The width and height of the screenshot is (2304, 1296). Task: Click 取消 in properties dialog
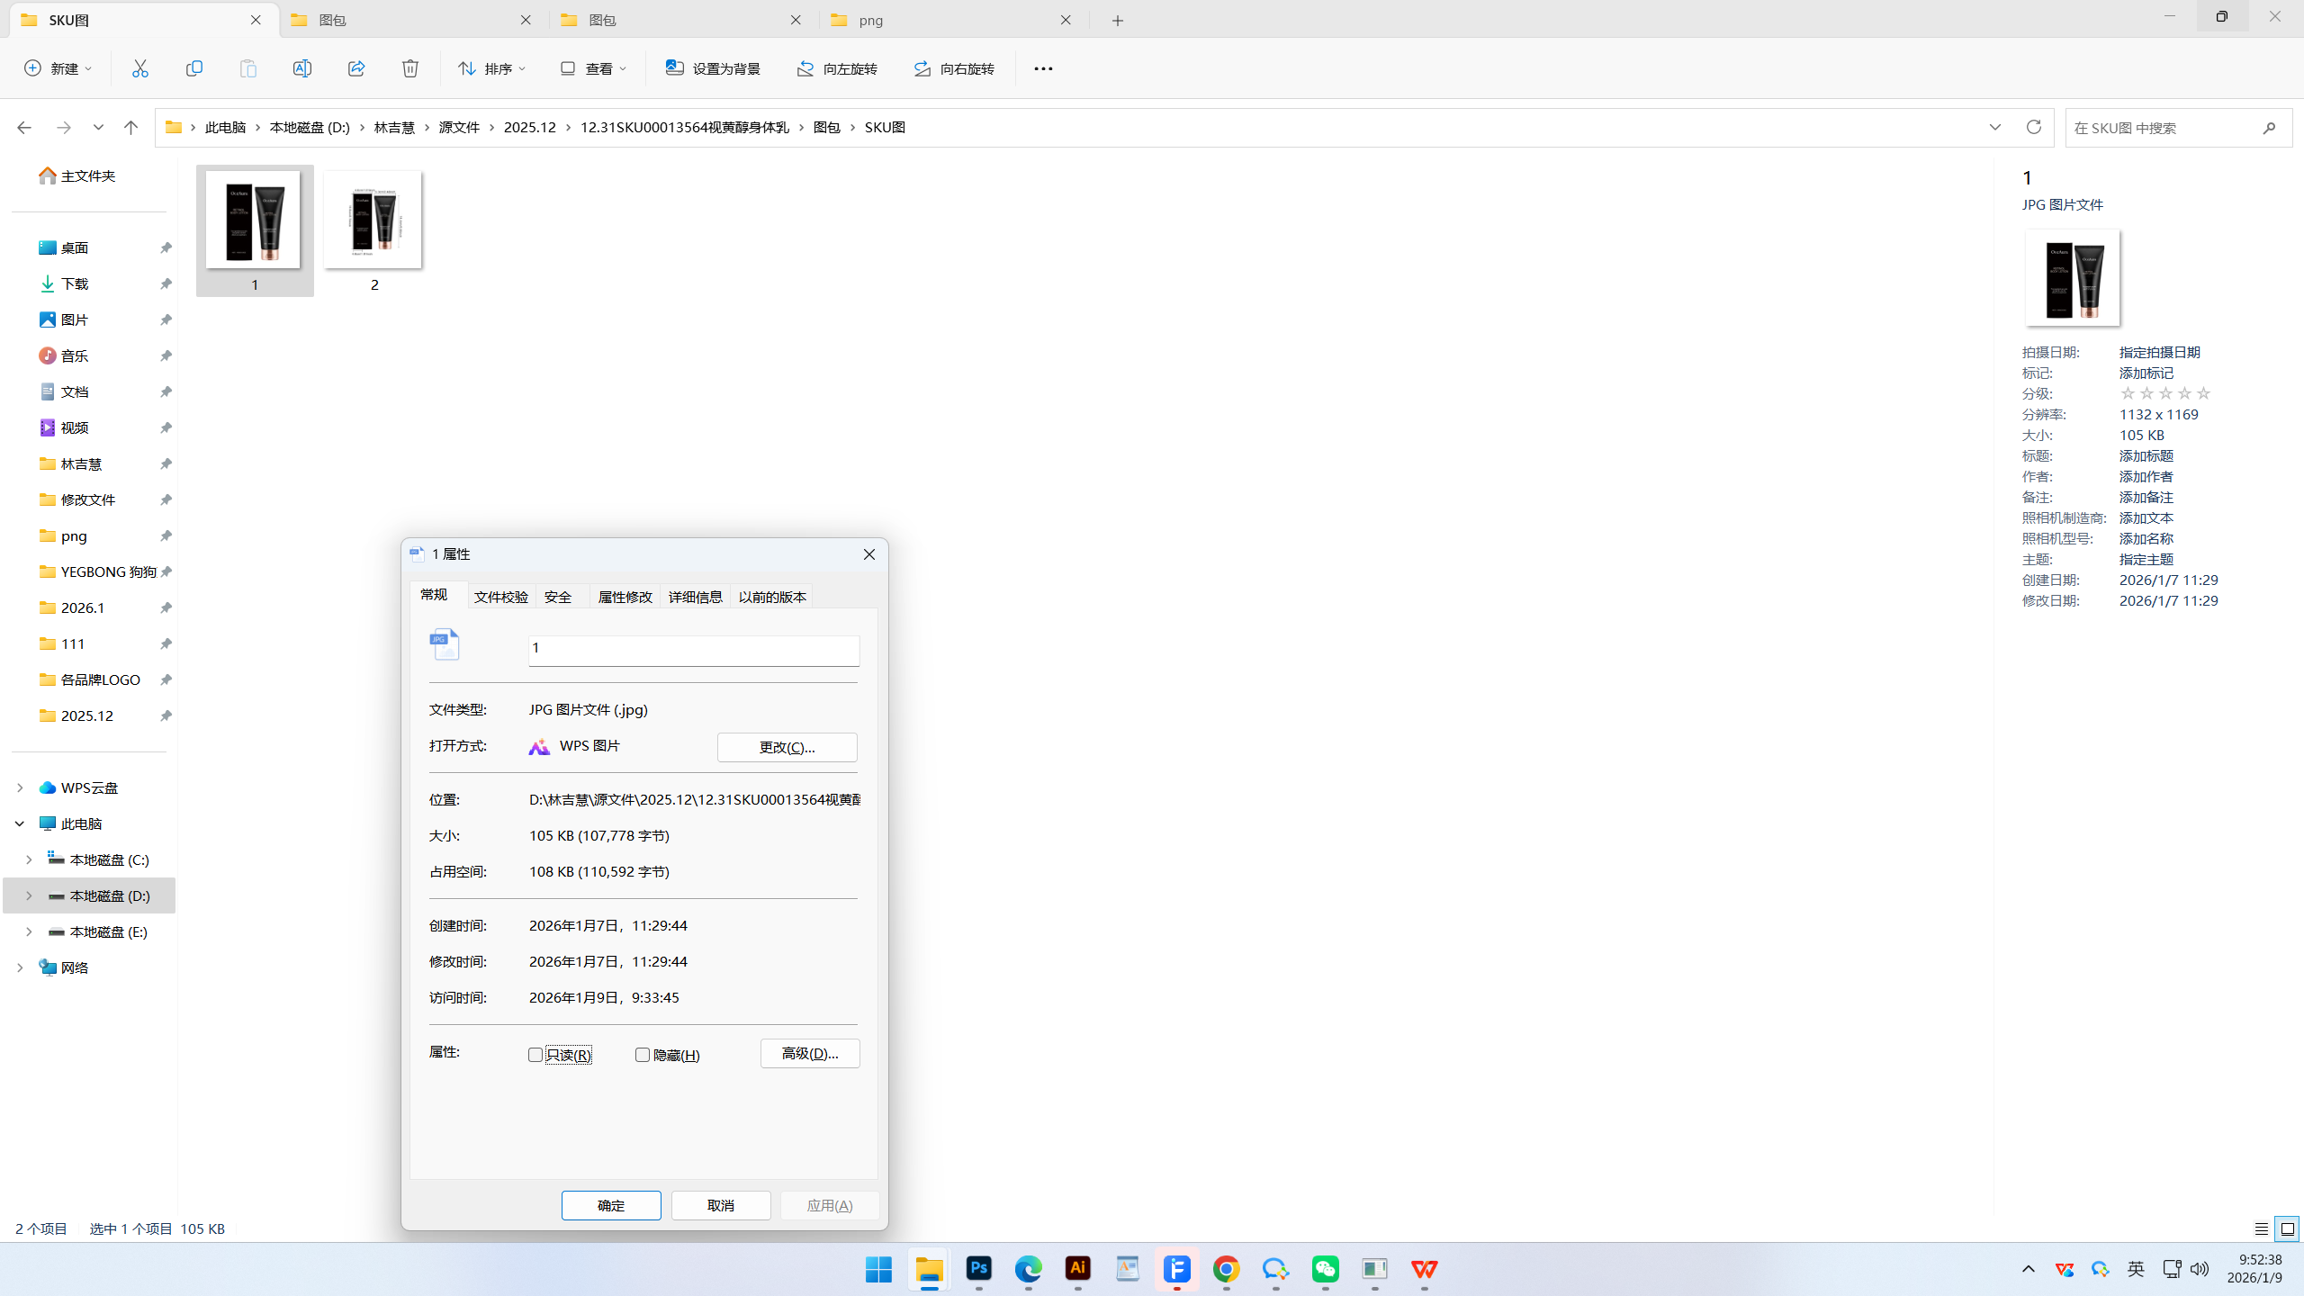pos(721,1205)
